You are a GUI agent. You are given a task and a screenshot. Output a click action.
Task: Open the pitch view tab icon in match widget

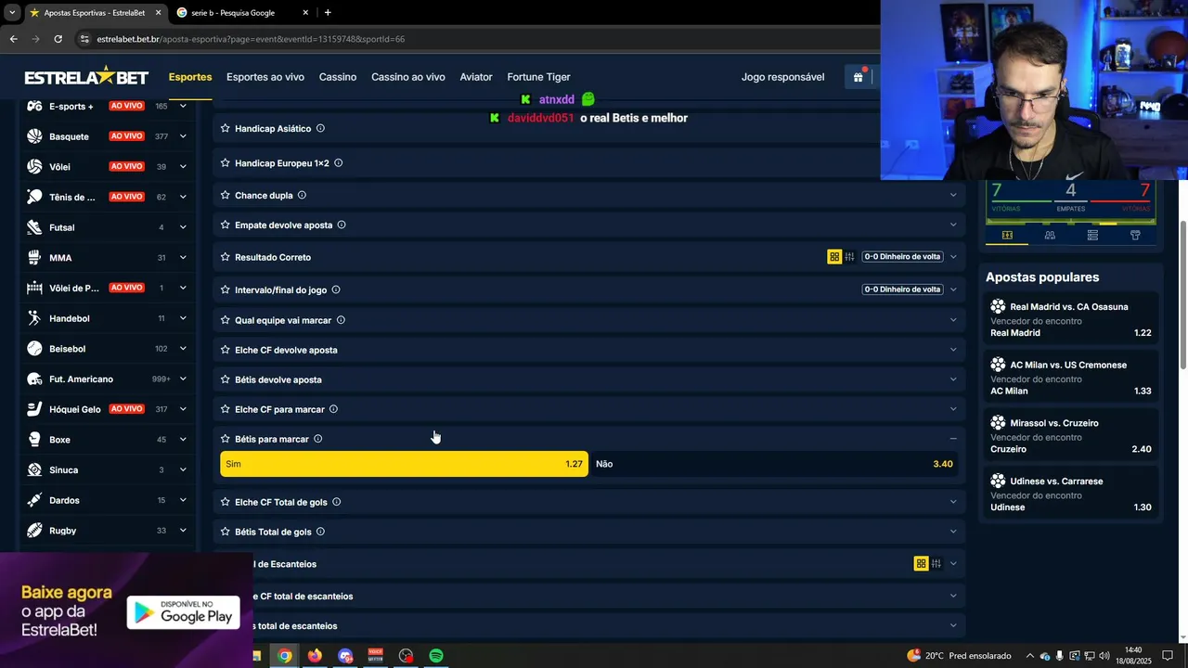tap(1007, 236)
